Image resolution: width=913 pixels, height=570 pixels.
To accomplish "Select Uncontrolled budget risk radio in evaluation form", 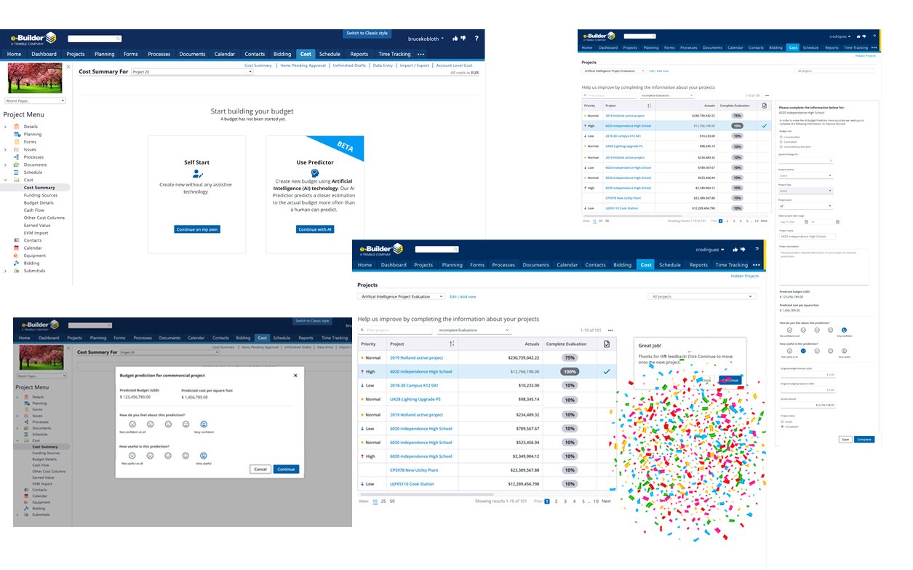I will coord(781,136).
